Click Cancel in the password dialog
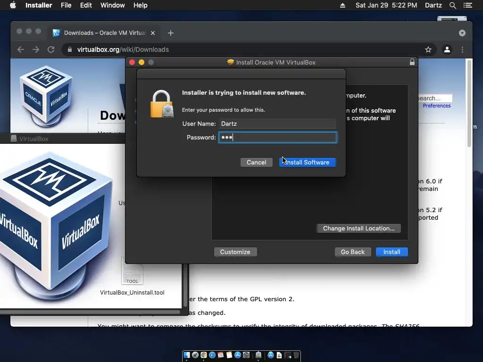 [x=256, y=162]
